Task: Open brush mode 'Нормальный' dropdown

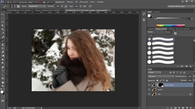Action: (x=37, y=6)
